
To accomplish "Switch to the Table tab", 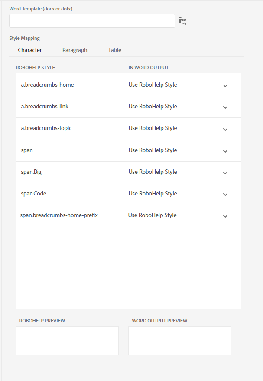I will 114,50.
